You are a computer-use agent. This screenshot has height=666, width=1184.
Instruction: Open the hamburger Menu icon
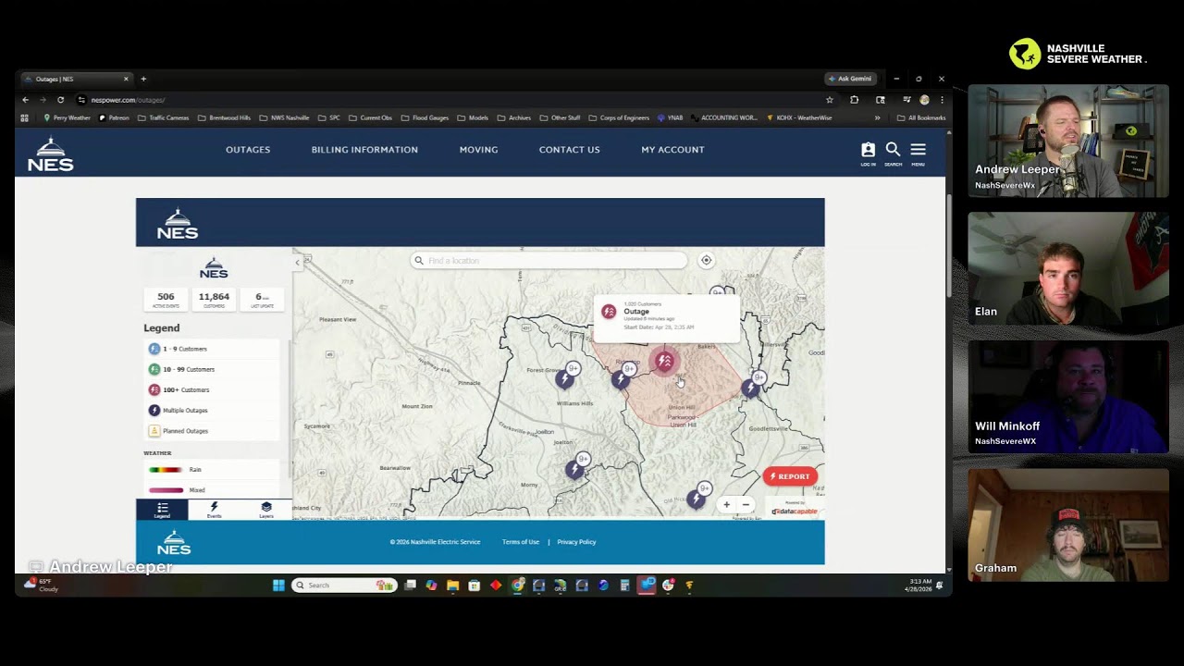(x=918, y=150)
